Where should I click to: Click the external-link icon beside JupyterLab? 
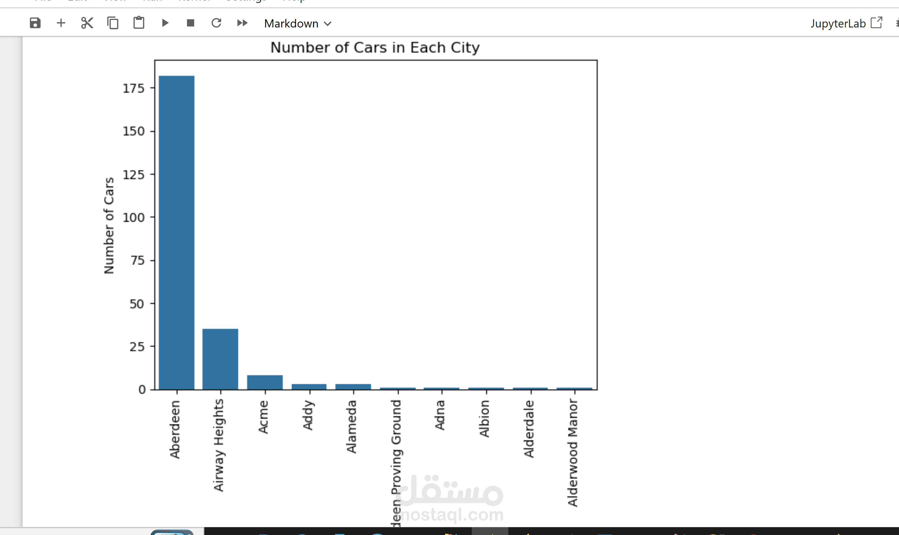coord(876,23)
